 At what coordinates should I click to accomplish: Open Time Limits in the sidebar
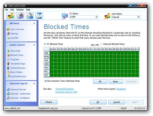tap(15, 51)
